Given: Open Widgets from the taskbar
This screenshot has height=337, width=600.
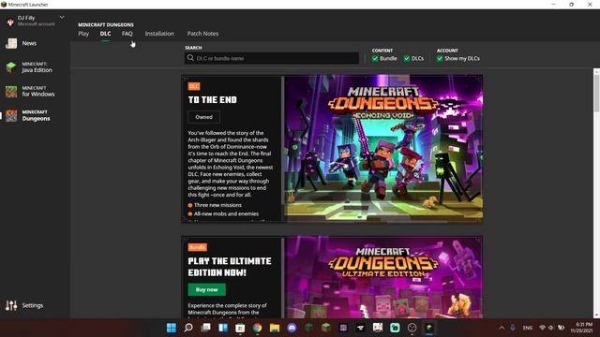Looking at the screenshot, I should (223, 328).
